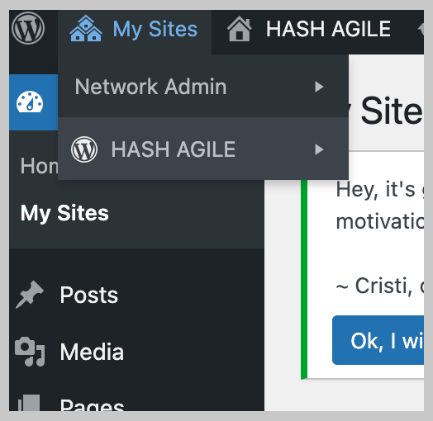Screen dimensions: 433x421
Task: Click WordPress icon in HASH AGILE submenu
Action: tap(84, 149)
